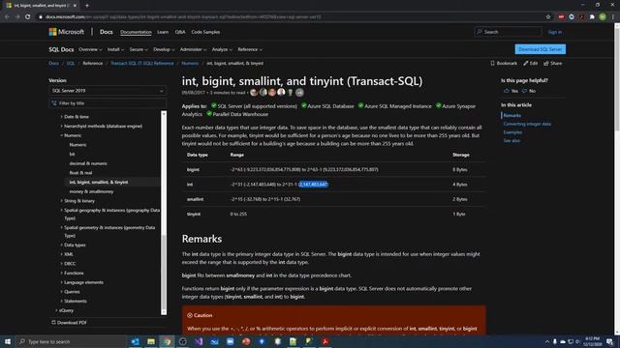Open the Reference dropdown menu
Image resolution: width=620 pixels, height=348 pixels.
pyautogui.click(x=250, y=49)
